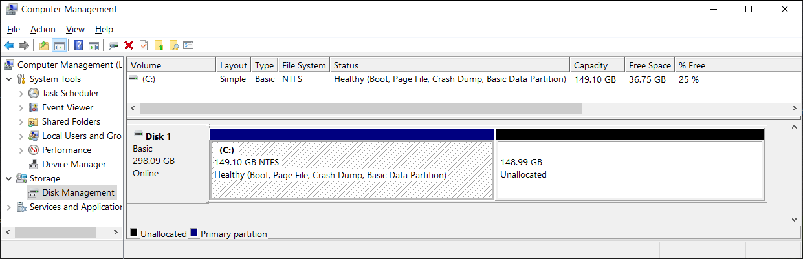Screen dimensions: 803x259
Task: Click the black Unallocated legend swatch
Action: click(134, 233)
